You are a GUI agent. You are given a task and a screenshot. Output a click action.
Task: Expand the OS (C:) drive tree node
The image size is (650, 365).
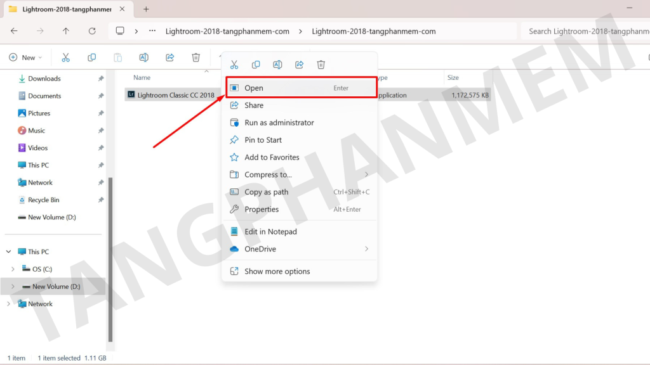pos(13,269)
